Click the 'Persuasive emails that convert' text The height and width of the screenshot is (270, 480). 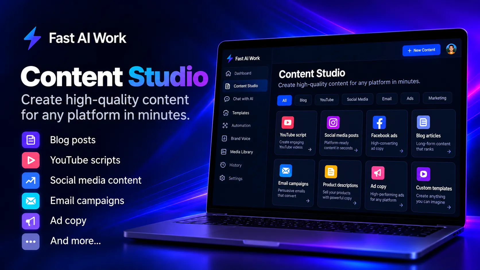point(291,193)
